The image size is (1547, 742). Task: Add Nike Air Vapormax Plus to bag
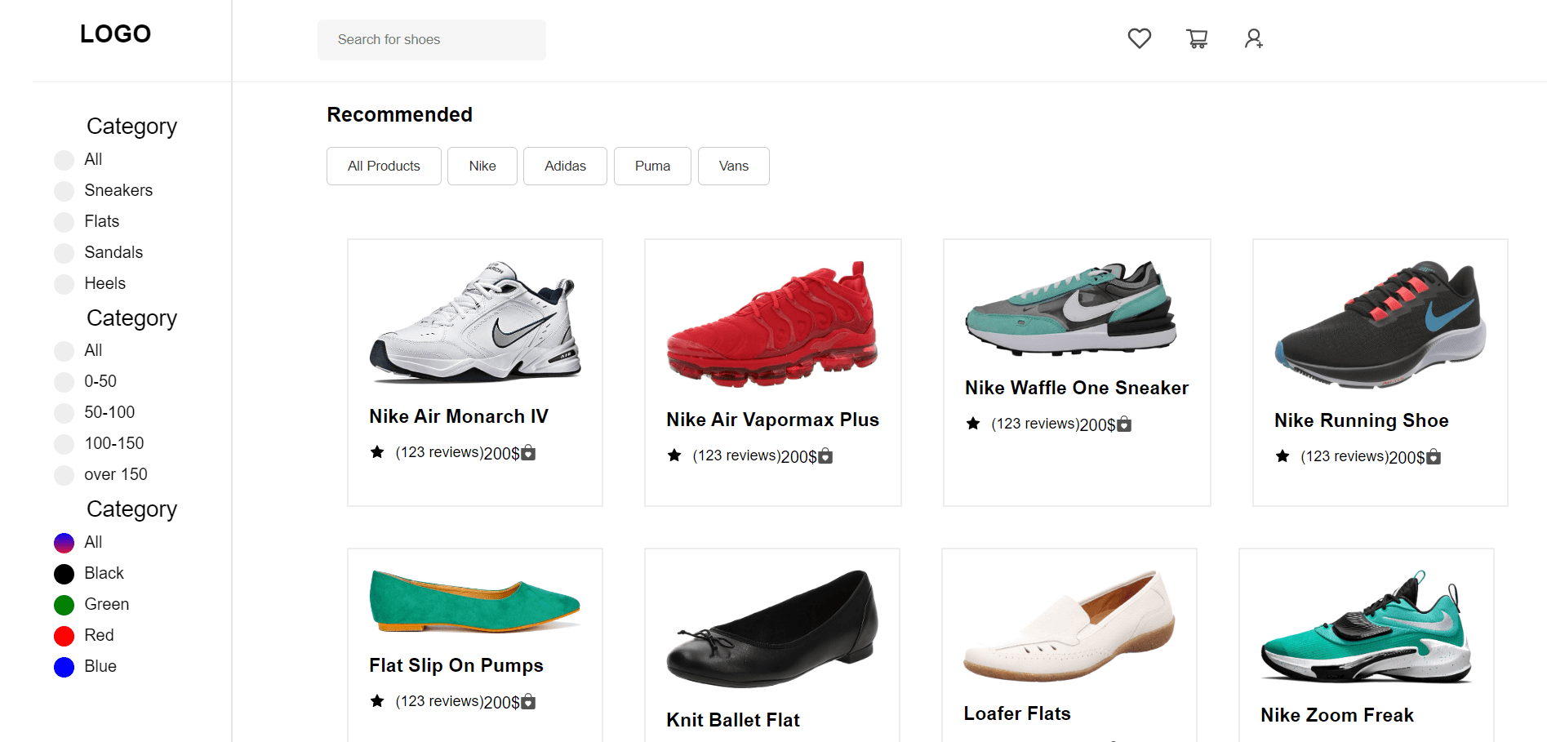[825, 455]
